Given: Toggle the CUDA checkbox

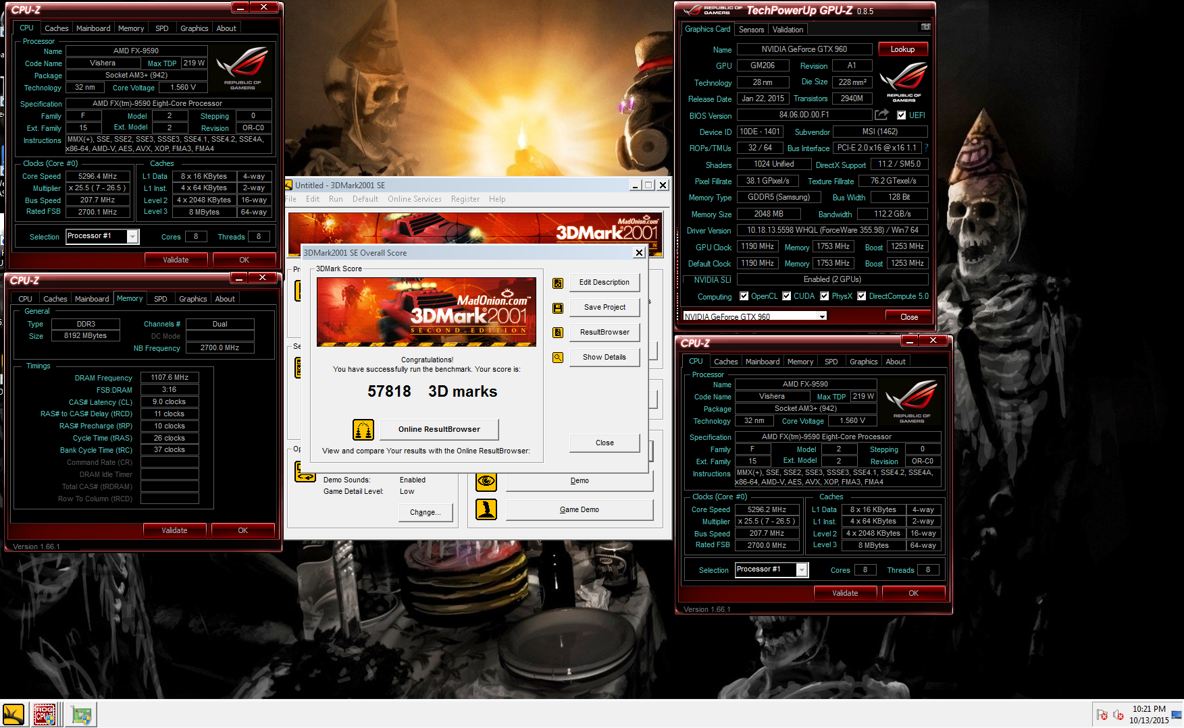Looking at the screenshot, I should (786, 296).
